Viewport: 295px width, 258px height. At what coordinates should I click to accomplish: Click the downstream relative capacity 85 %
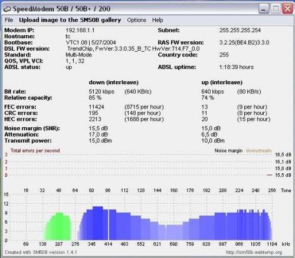click(95, 98)
